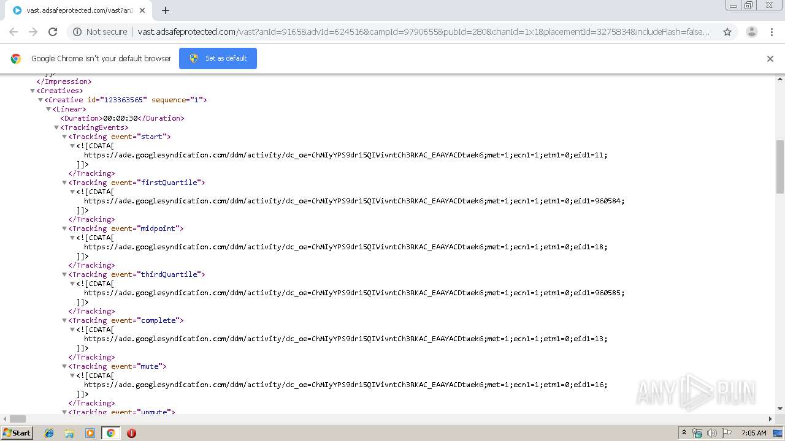Click vertical scrollbar down arrow
Screen dimensions: 785x441
780,409
